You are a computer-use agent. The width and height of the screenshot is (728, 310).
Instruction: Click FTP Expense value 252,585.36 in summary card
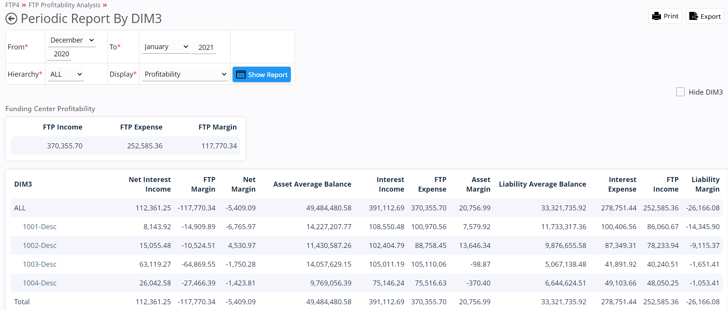145,146
